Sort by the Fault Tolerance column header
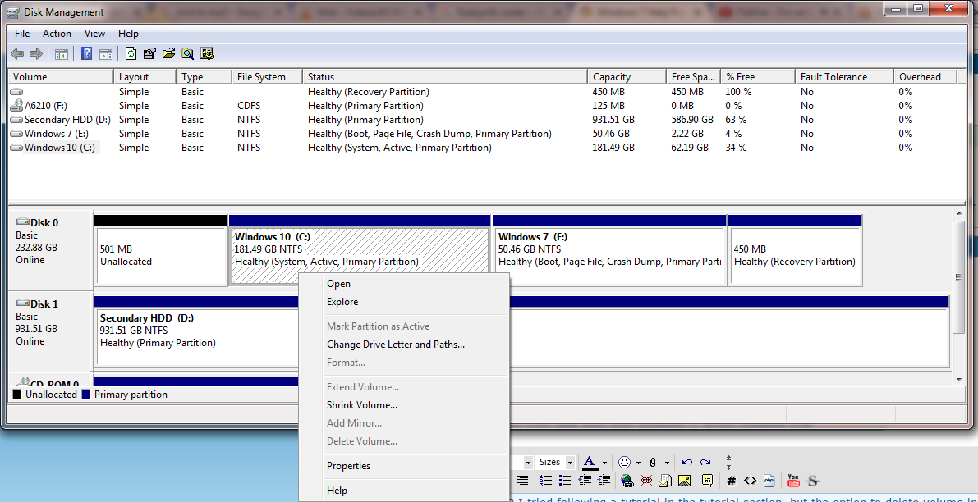Image resolution: width=978 pixels, height=502 pixels. point(844,77)
